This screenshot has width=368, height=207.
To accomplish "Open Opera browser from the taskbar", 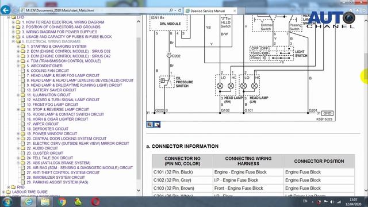I will (95, 202).
